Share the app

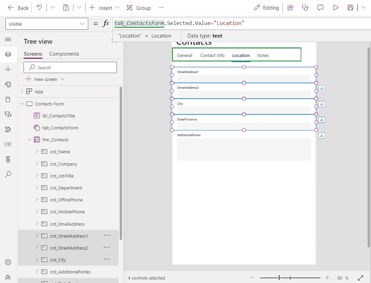click(x=290, y=8)
